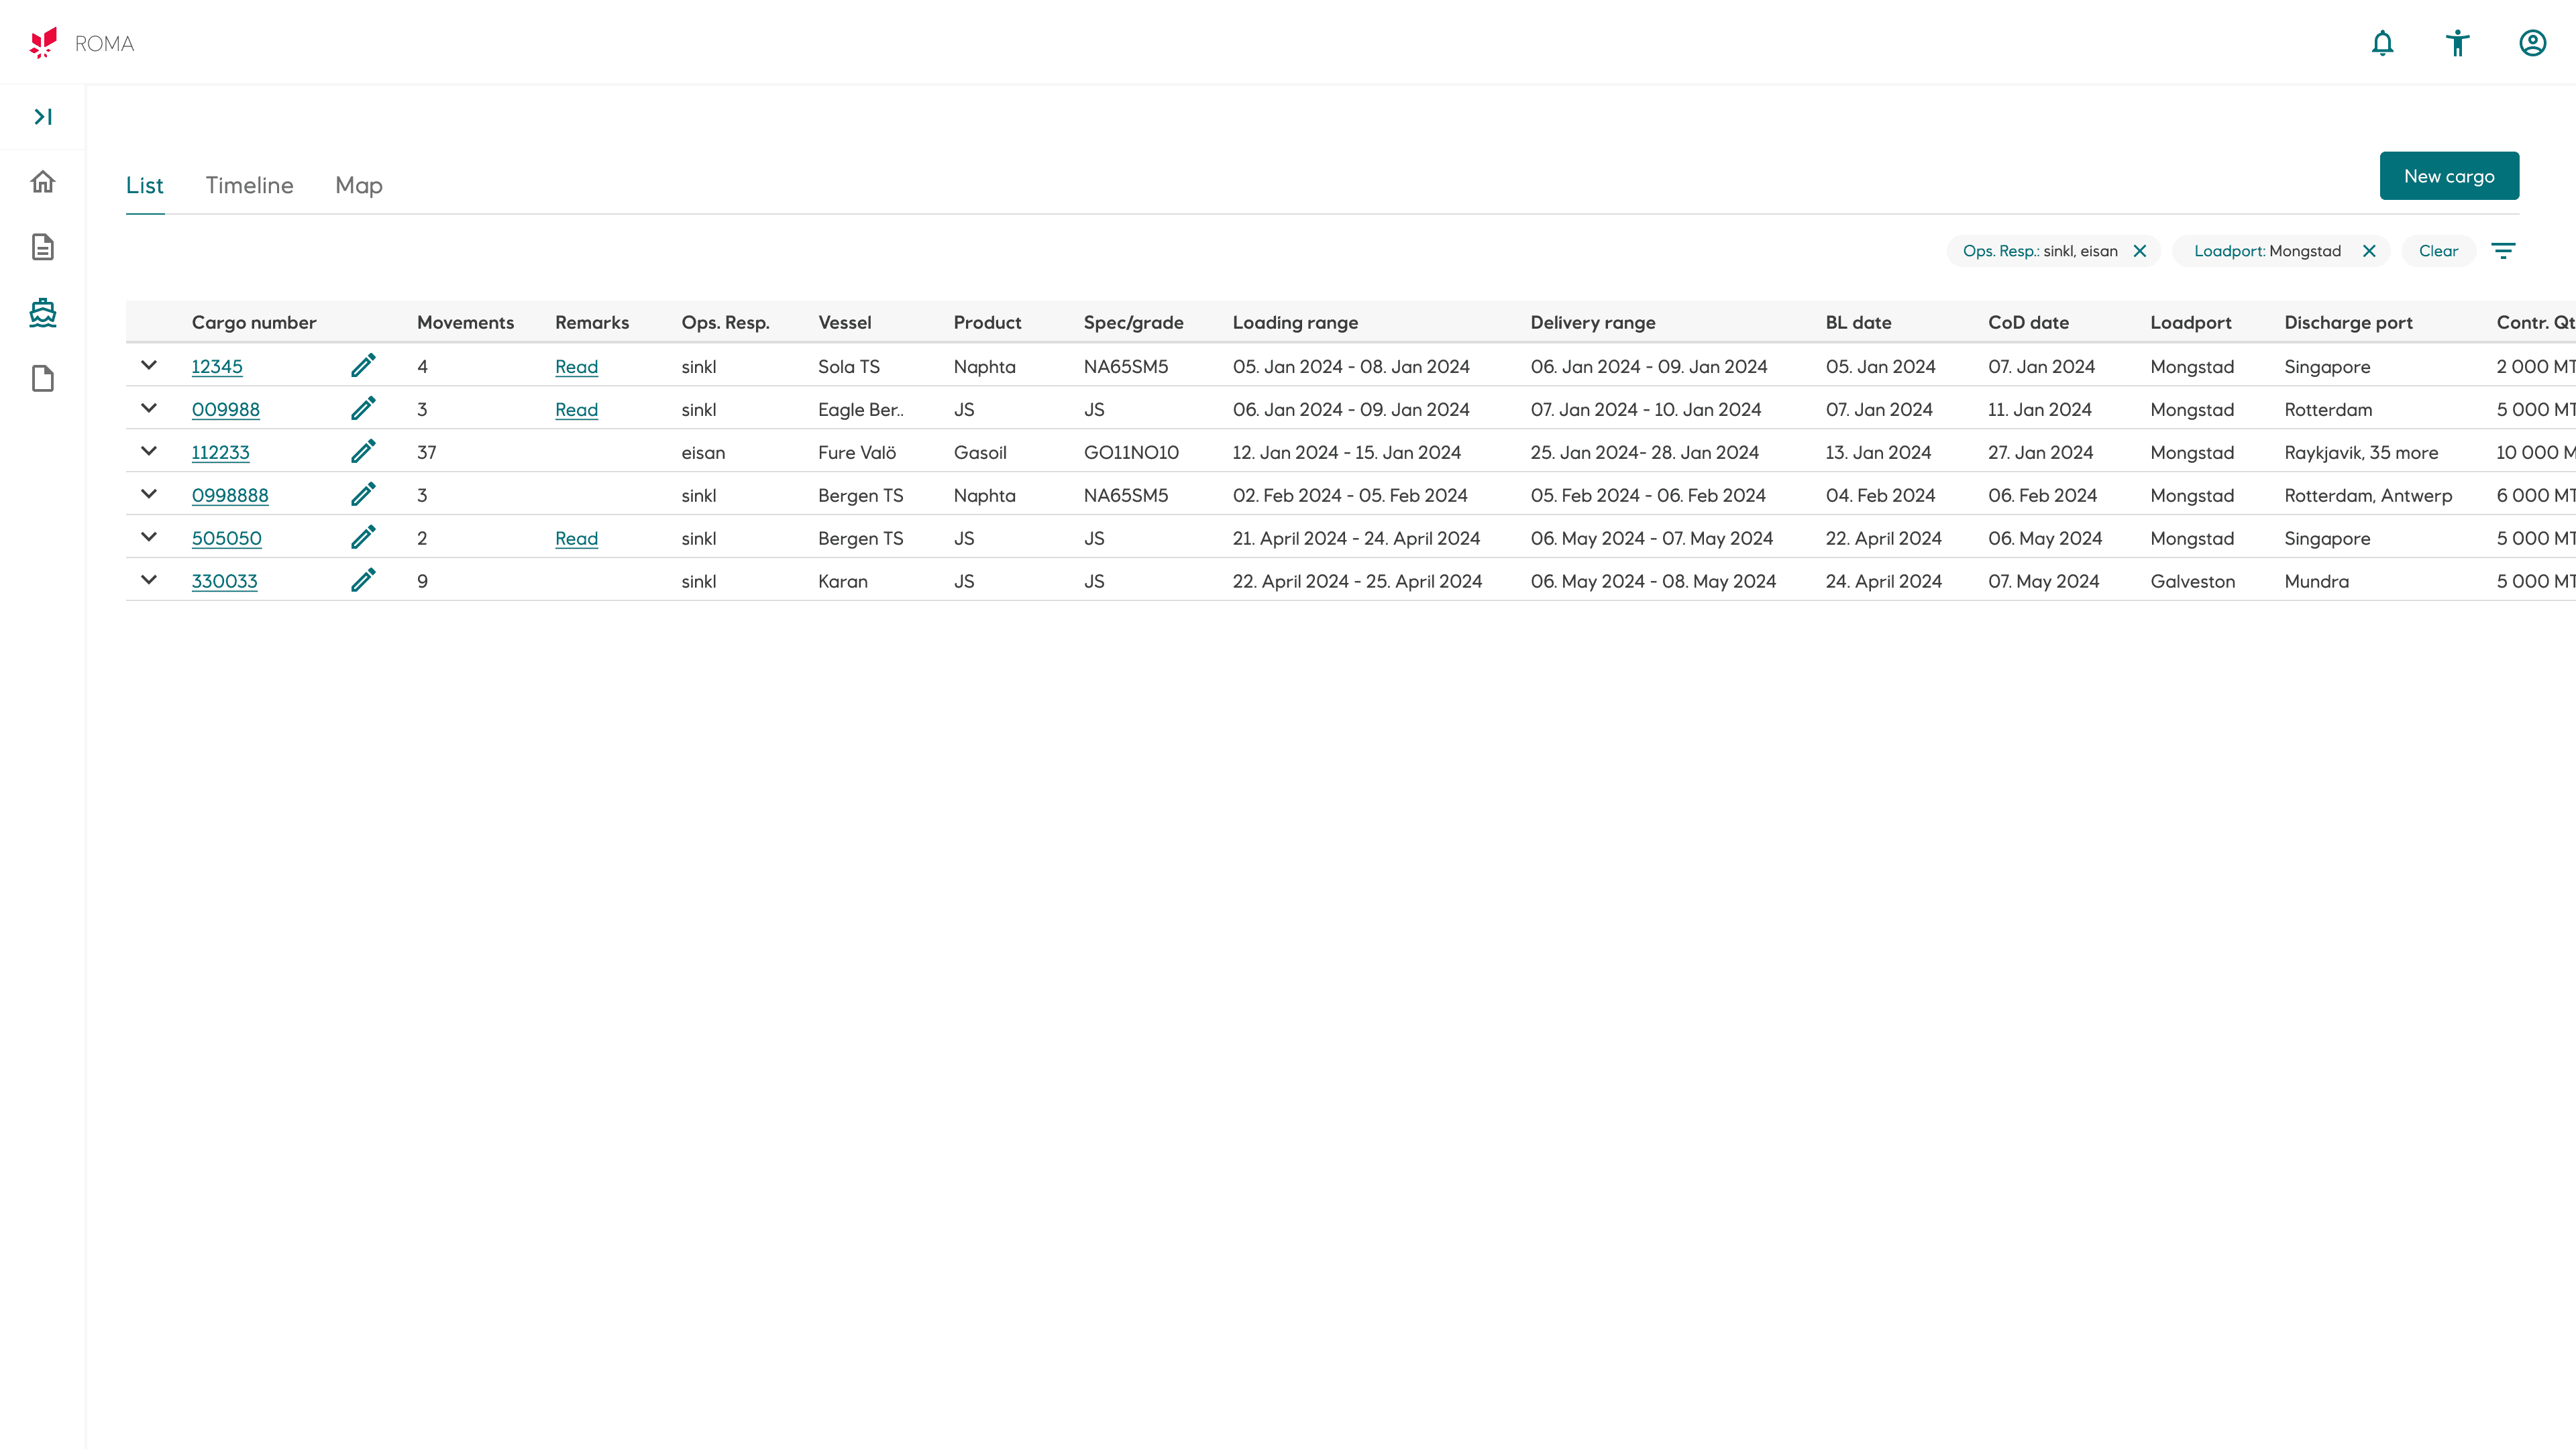Screen dimensions: 2576x1449
Task: Expand the sidebar navigation panel
Action: tap(43, 117)
